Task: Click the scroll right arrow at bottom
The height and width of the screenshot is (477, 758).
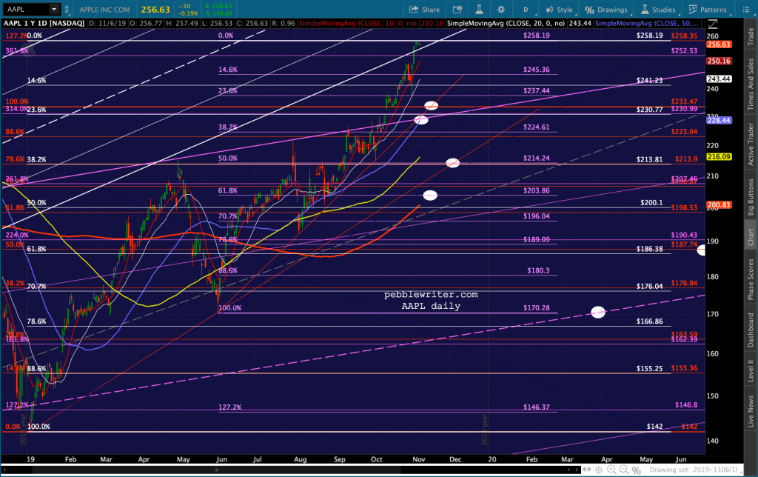Action: click(576, 470)
